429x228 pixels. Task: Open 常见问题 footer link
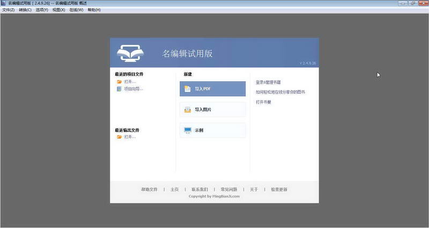[229, 189]
